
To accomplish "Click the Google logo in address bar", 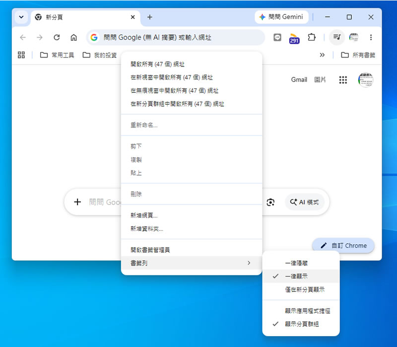I will click(x=94, y=38).
